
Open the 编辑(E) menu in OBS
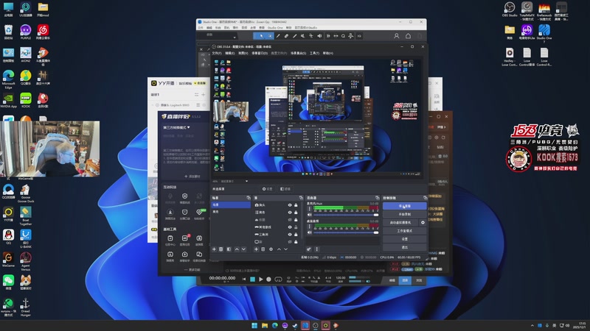(229, 53)
